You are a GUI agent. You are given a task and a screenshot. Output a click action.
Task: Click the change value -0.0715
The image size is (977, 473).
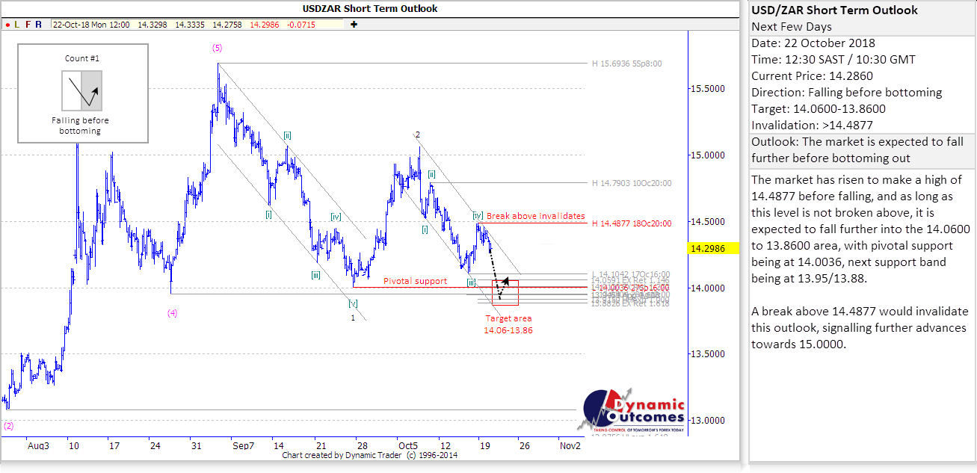pos(301,25)
